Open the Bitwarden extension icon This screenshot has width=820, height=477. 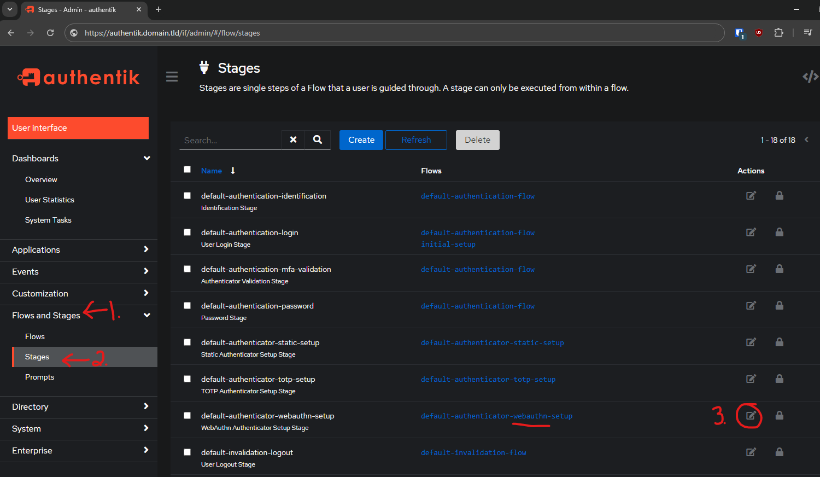tap(740, 33)
